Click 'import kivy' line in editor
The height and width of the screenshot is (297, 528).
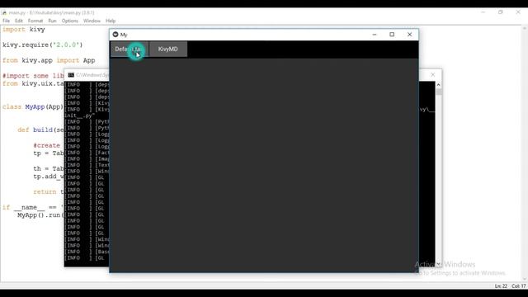pyautogui.click(x=24, y=30)
